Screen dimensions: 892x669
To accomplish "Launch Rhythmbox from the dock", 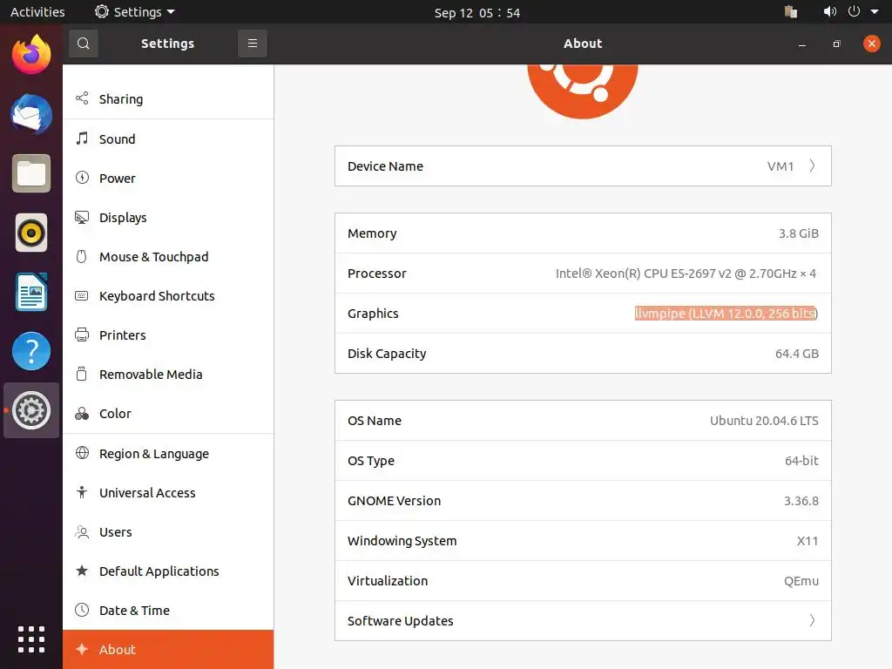I will click(31, 233).
